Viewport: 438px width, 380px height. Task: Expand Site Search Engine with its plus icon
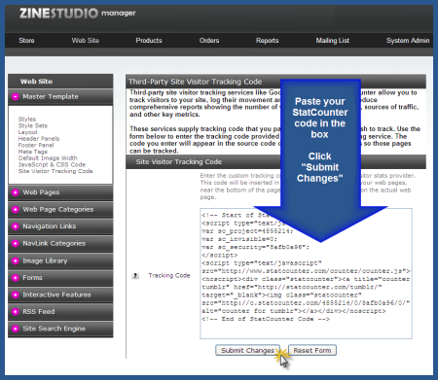pos(16,328)
